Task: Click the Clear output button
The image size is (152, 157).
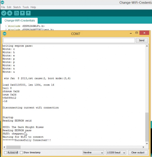Action: (x=138, y=153)
